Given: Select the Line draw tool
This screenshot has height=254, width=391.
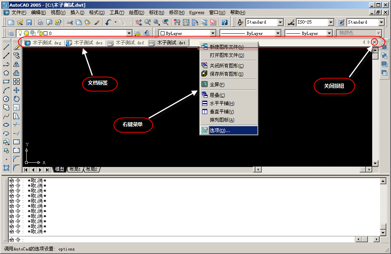Looking at the screenshot, I should 6,47.
